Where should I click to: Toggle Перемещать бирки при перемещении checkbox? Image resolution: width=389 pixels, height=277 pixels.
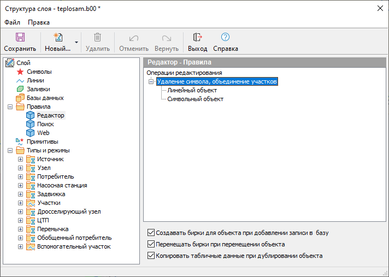(151, 244)
